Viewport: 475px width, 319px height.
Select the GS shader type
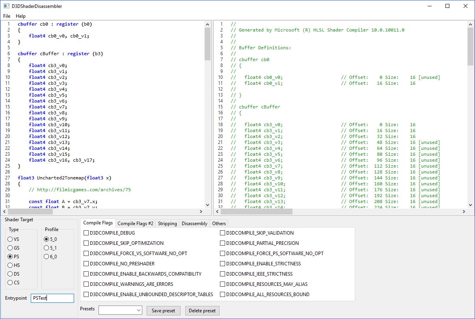[x=13, y=248]
